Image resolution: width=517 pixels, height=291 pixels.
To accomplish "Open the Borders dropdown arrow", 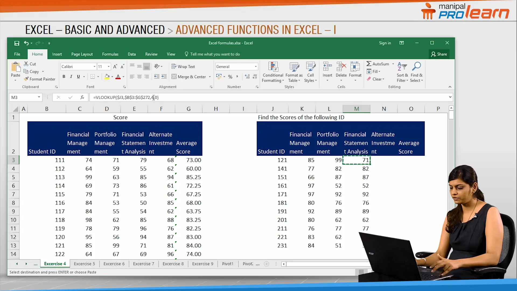I will 98,77.
